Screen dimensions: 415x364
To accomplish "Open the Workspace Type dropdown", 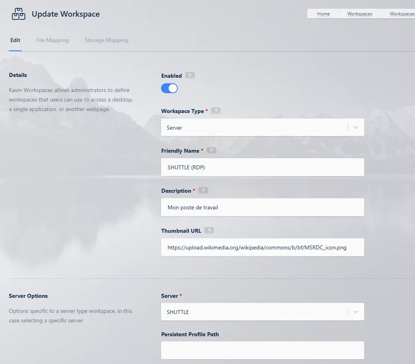I will tap(254, 128).
